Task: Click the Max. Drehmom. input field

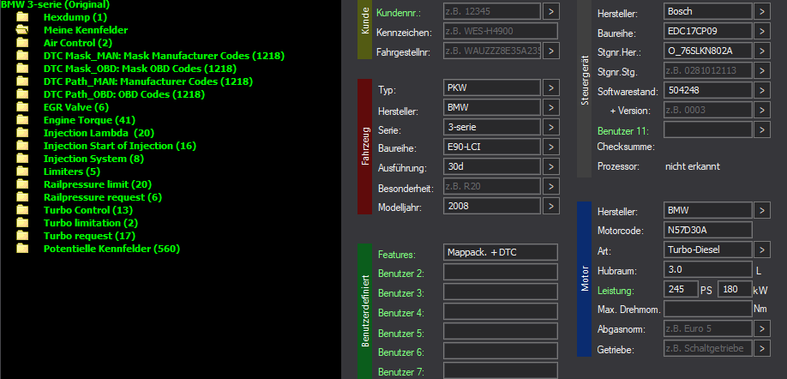Action: 706,309
